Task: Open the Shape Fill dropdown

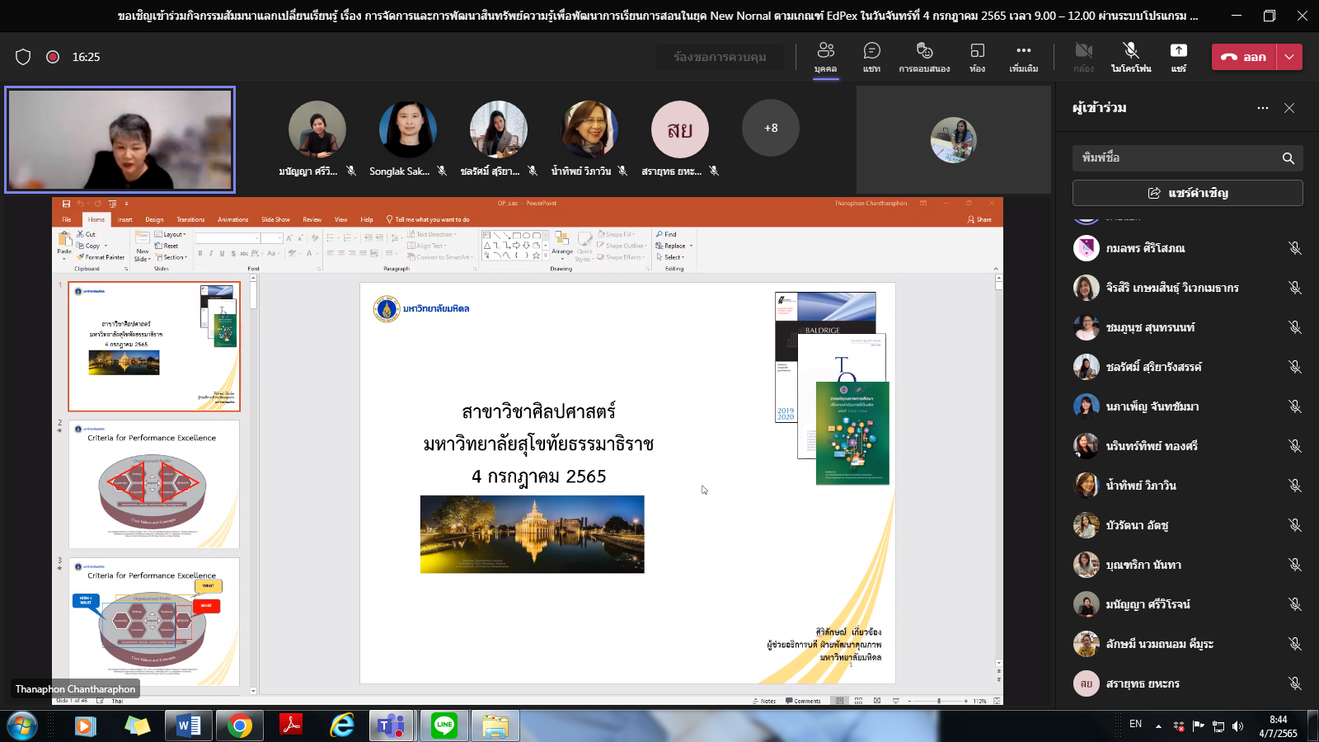Action: coord(617,234)
